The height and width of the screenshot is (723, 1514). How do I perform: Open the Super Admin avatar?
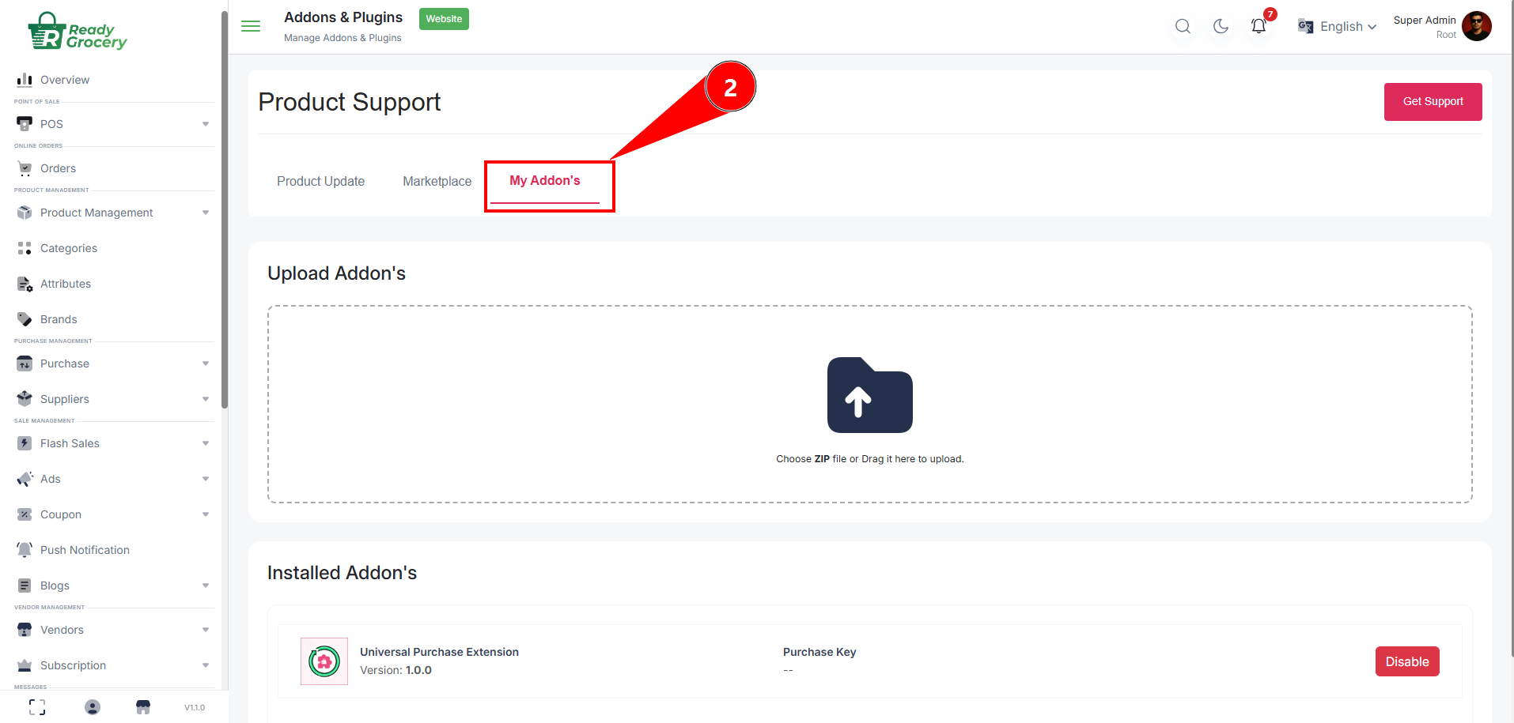pyautogui.click(x=1476, y=26)
